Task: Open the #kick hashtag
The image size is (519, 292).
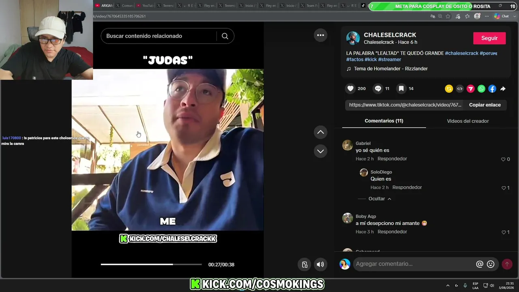Action: [x=371, y=60]
